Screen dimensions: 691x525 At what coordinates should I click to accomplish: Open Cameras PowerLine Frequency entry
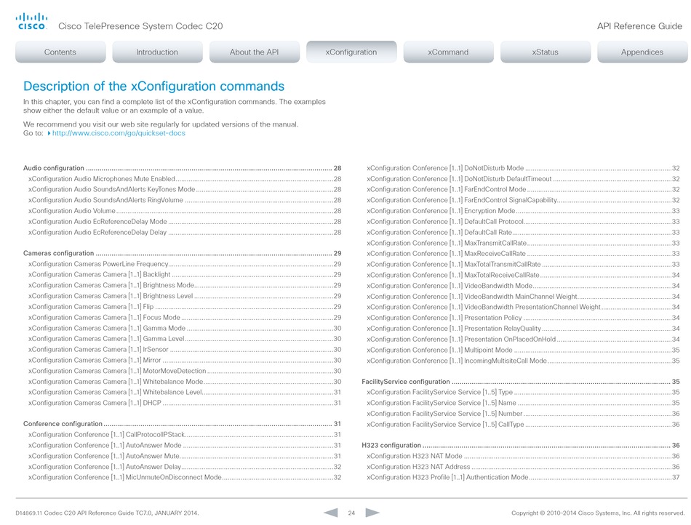185,264
